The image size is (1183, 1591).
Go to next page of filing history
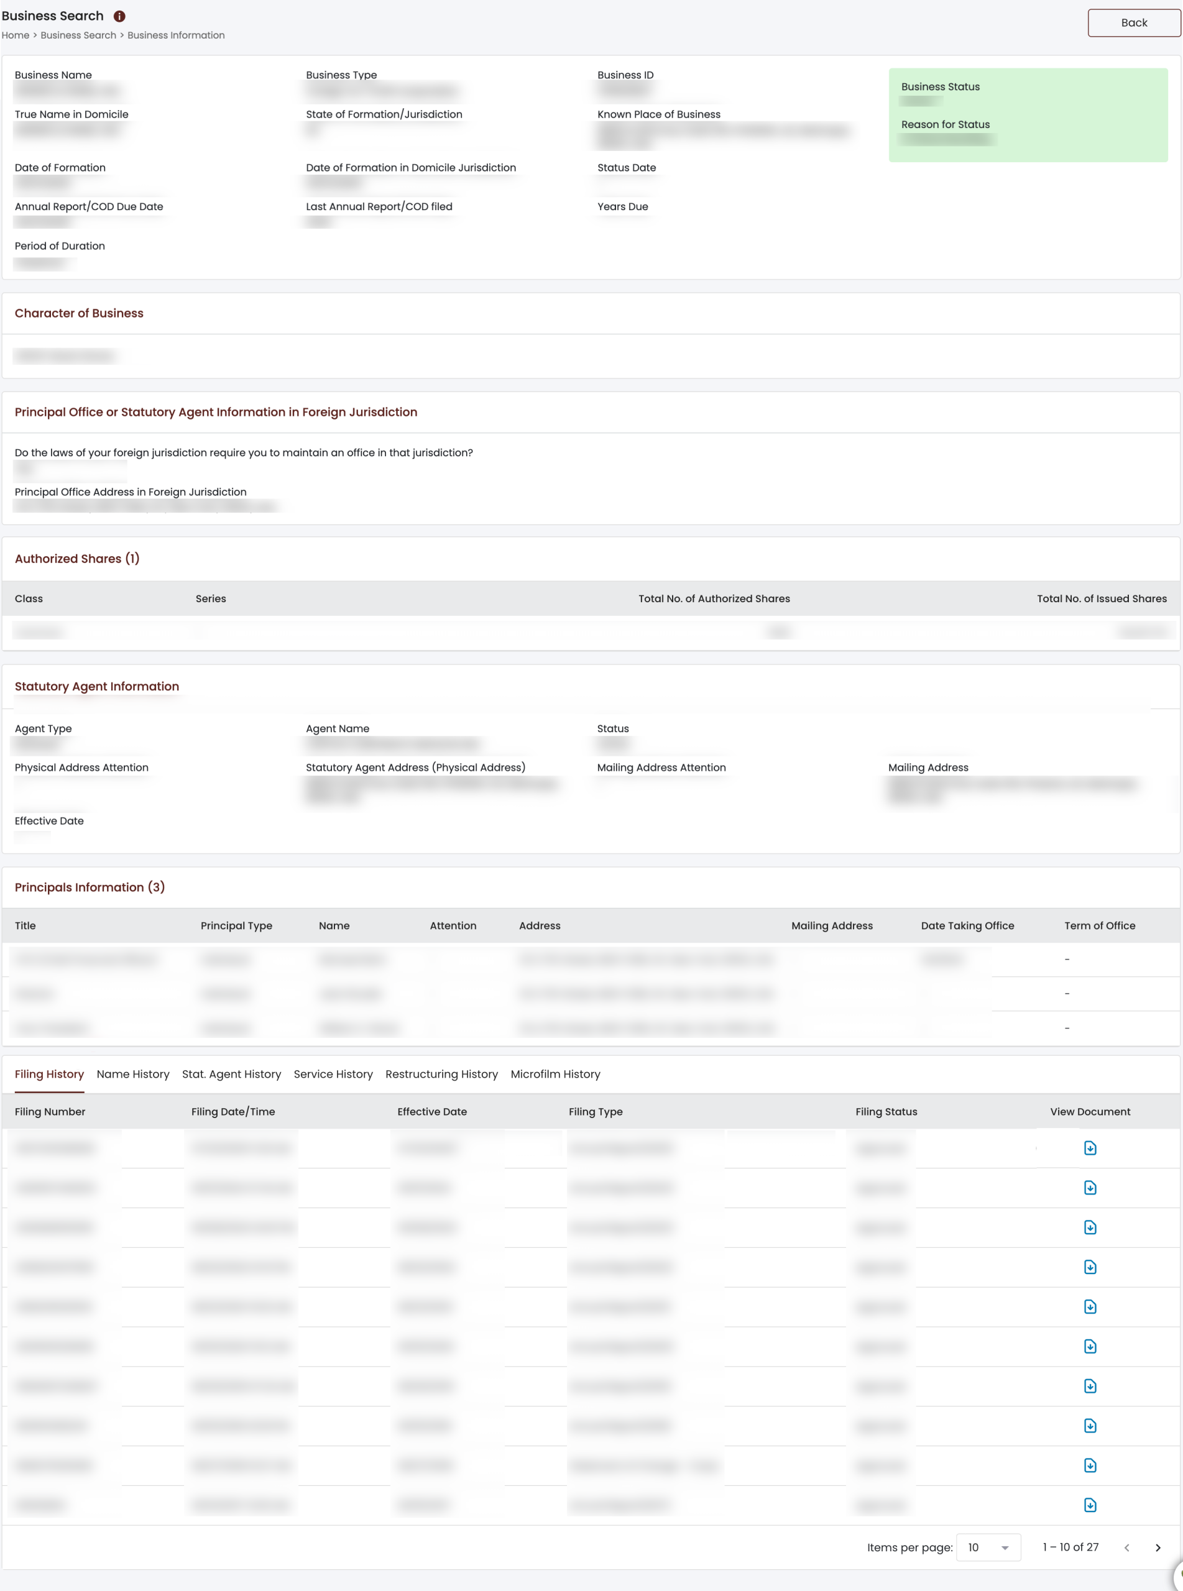[1158, 1547]
